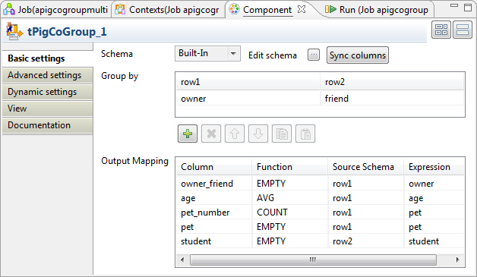
Task: Click the owner expression cell
Action: 434,184
